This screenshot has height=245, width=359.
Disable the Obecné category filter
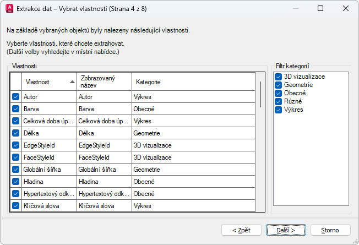point(278,93)
